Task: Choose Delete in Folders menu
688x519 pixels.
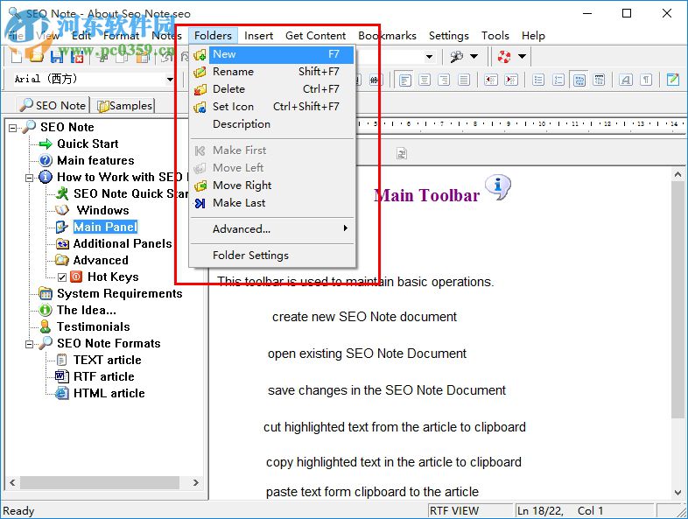Action: click(x=272, y=89)
